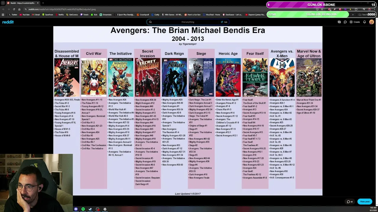The image size is (378, 212).
Task: Click the Create post button
Action: point(355,22)
